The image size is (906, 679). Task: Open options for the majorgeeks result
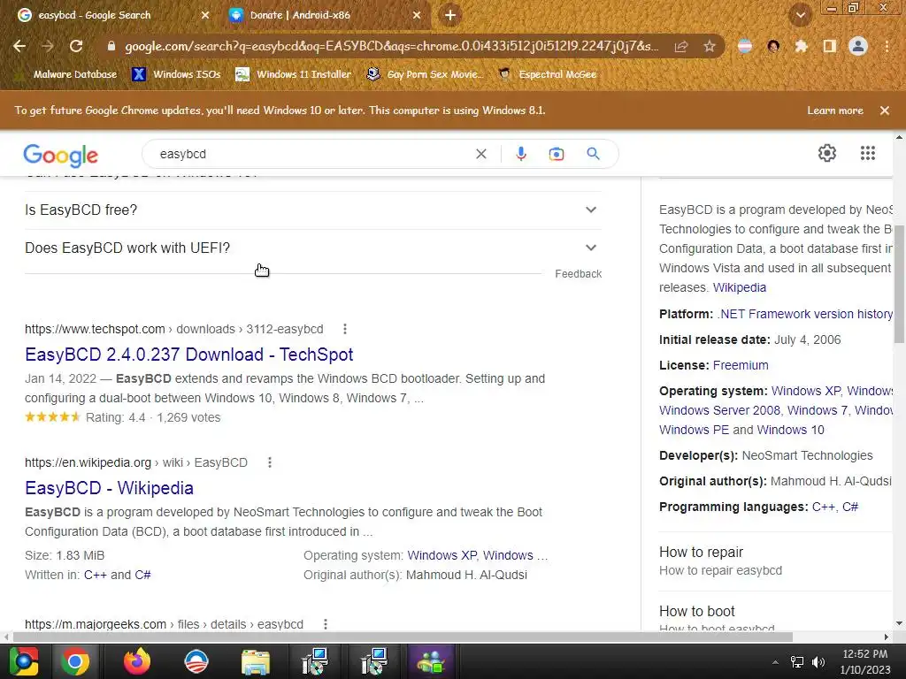click(x=326, y=624)
